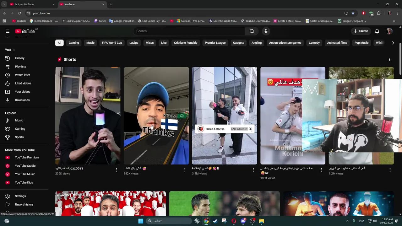Open options for the 193K views short
Image resolution: width=402 pixels, height=226 pixels.
point(321,170)
